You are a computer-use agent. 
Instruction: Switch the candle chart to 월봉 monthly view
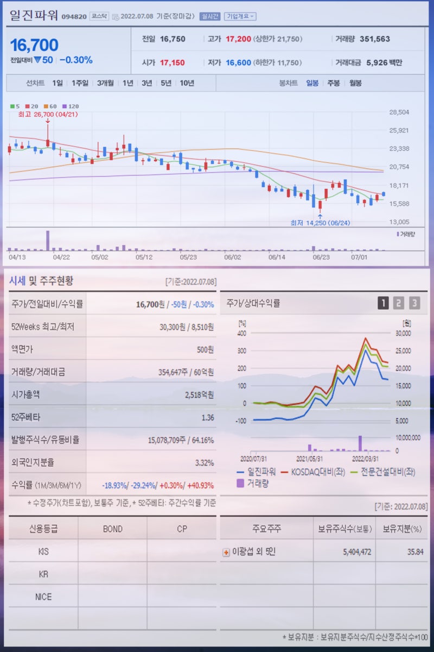(355, 83)
